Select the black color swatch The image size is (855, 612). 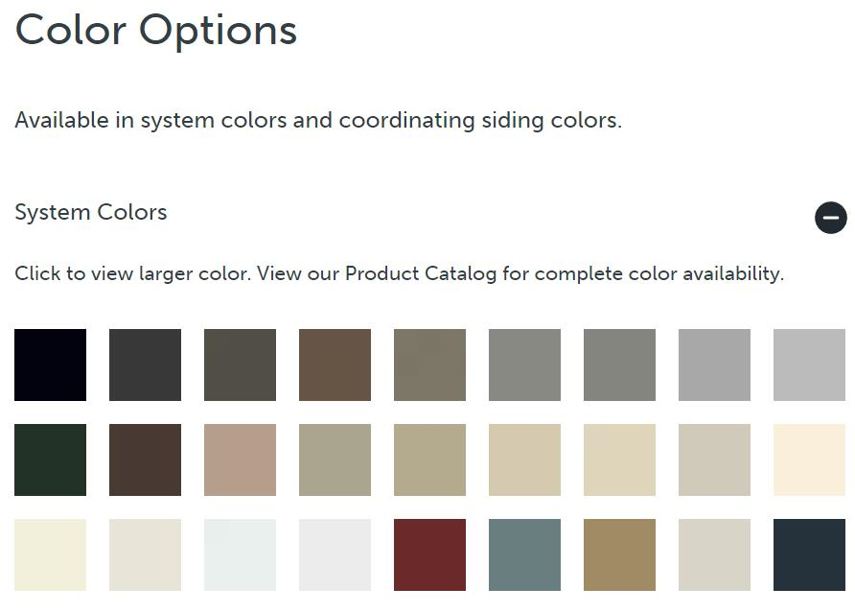tap(50, 365)
